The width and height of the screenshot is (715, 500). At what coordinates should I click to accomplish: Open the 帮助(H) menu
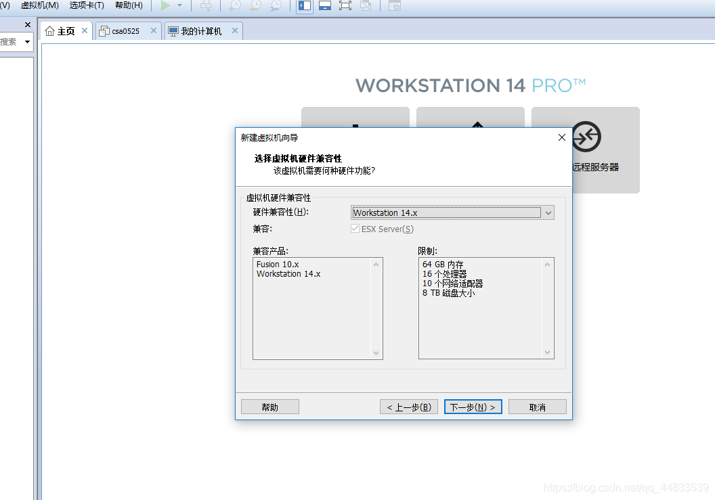tap(129, 5)
